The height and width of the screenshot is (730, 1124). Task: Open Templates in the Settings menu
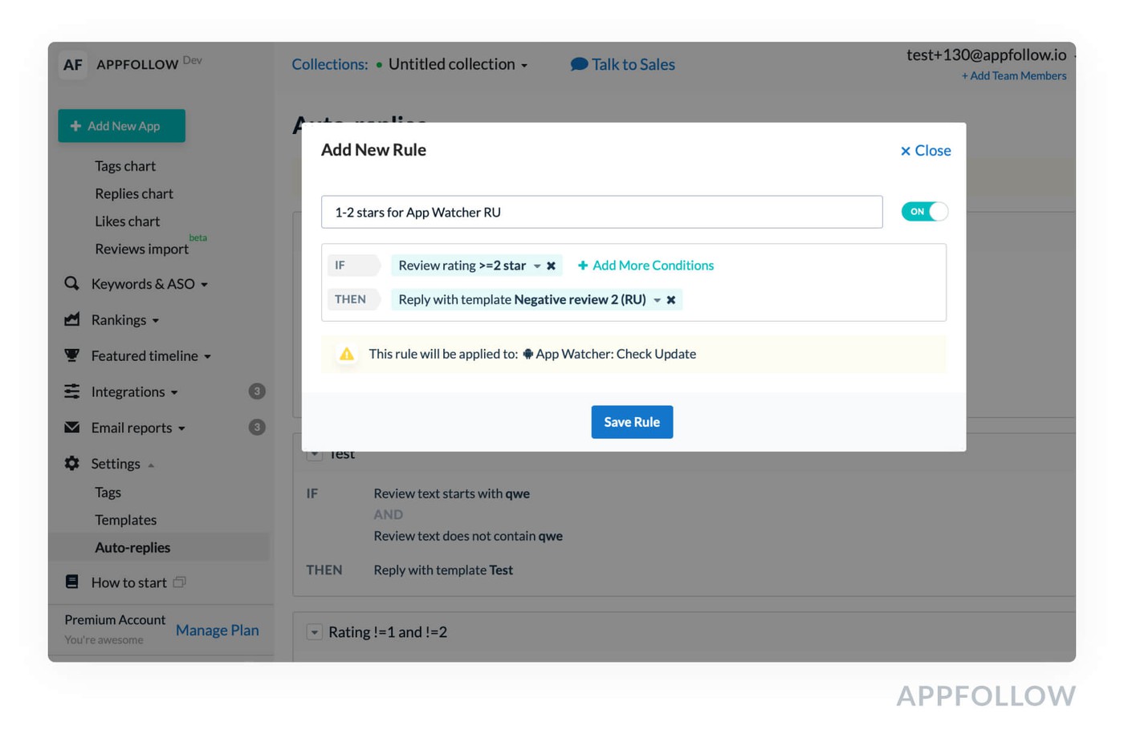(125, 520)
